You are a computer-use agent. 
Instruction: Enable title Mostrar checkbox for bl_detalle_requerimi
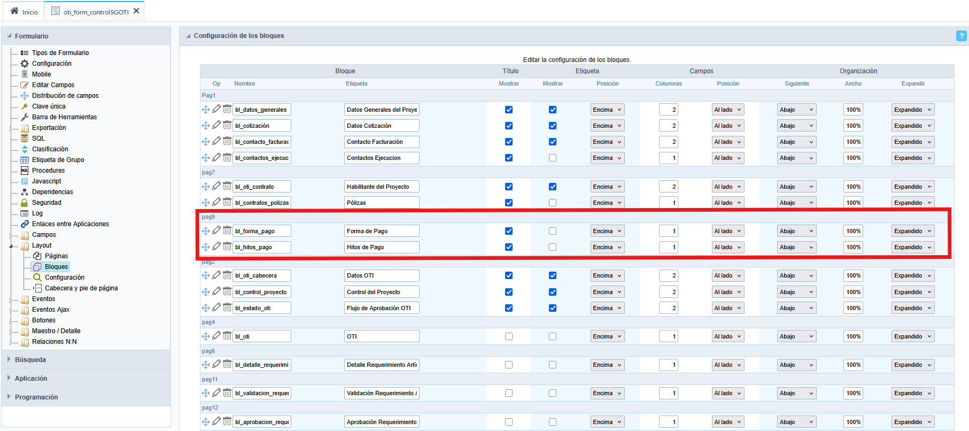[509, 365]
